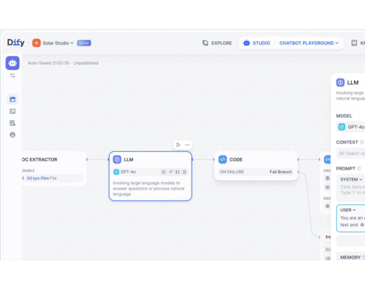Viewport: 365px width, 289px height.
Task: Click the Dify logo
Action: click(x=15, y=43)
